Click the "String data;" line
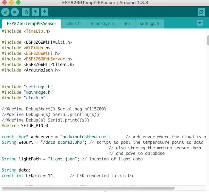Viewport: 209px width, 192px height. click(16, 170)
